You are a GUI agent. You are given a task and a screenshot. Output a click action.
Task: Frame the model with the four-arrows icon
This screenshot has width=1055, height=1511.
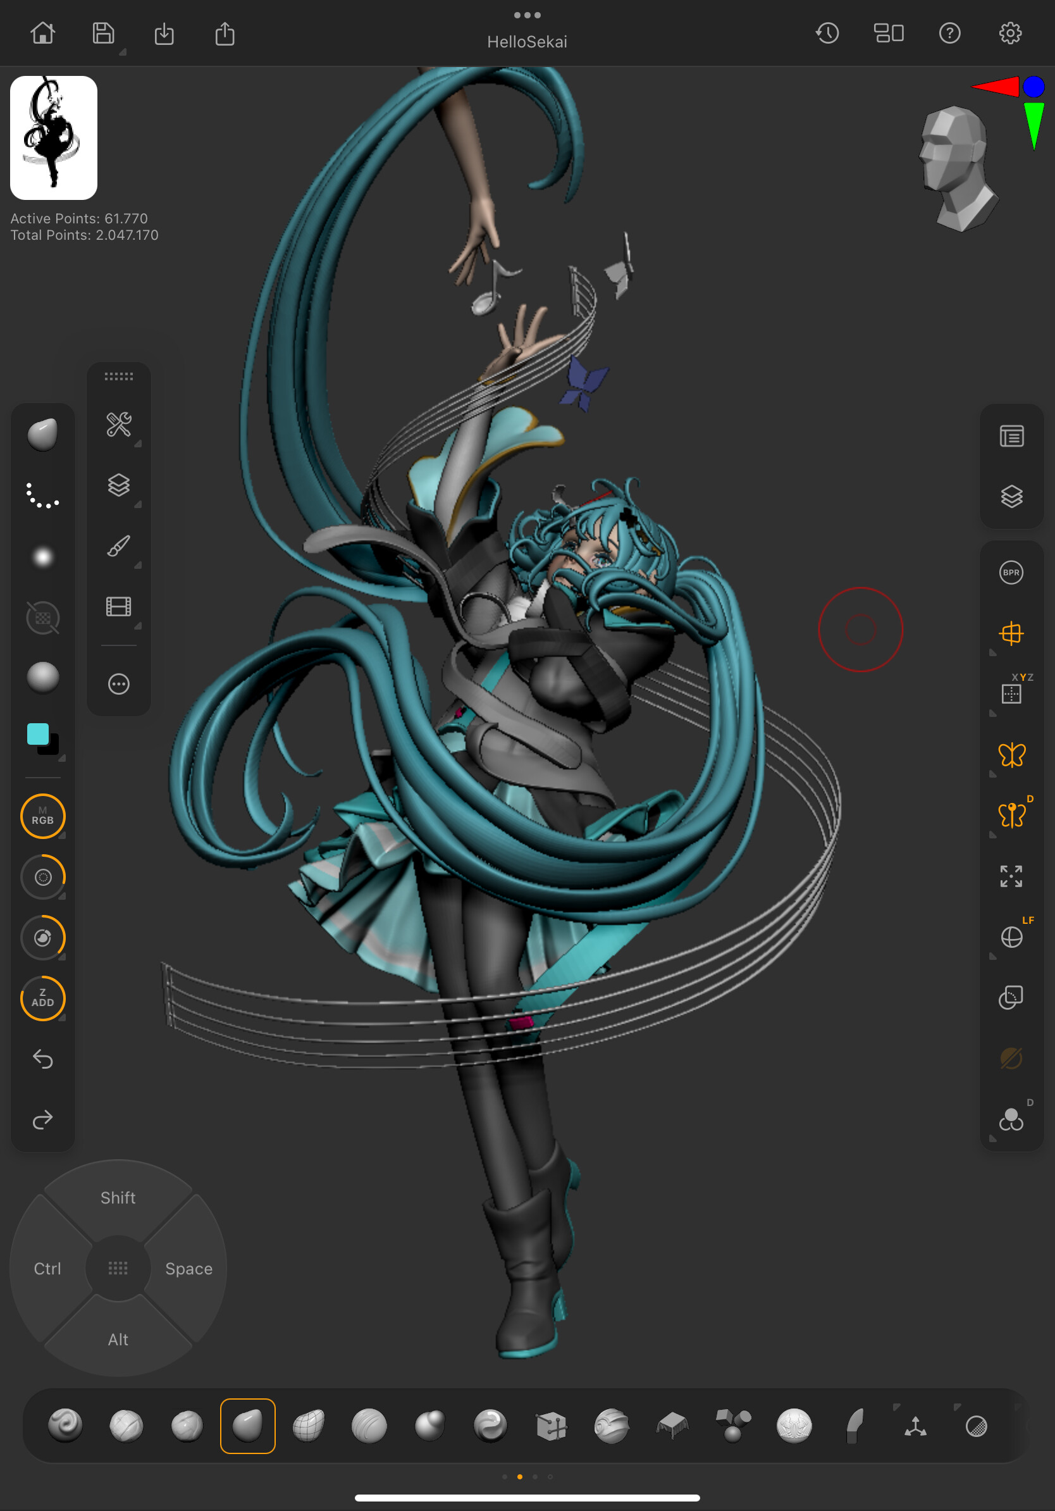(1011, 876)
